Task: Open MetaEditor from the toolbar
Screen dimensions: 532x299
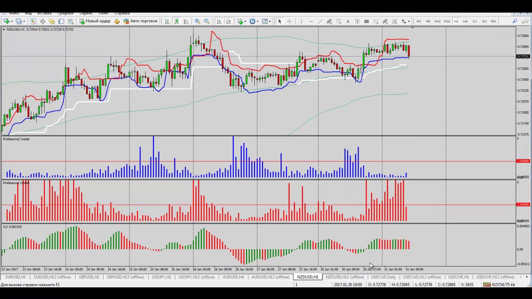Action: 117,21
